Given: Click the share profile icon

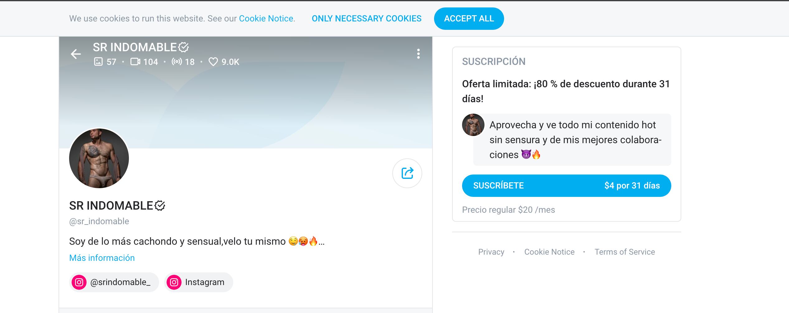Looking at the screenshot, I should (407, 173).
